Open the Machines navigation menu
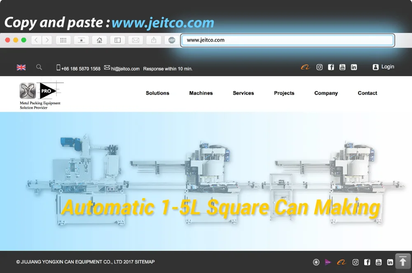This screenshot has width=412, height=273. 201,93
